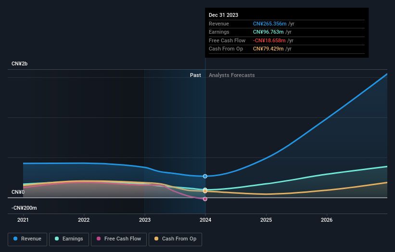Click the CN¥2b y-axis label
This screenshot has height=252, width=395.
[x=19, y=63]
